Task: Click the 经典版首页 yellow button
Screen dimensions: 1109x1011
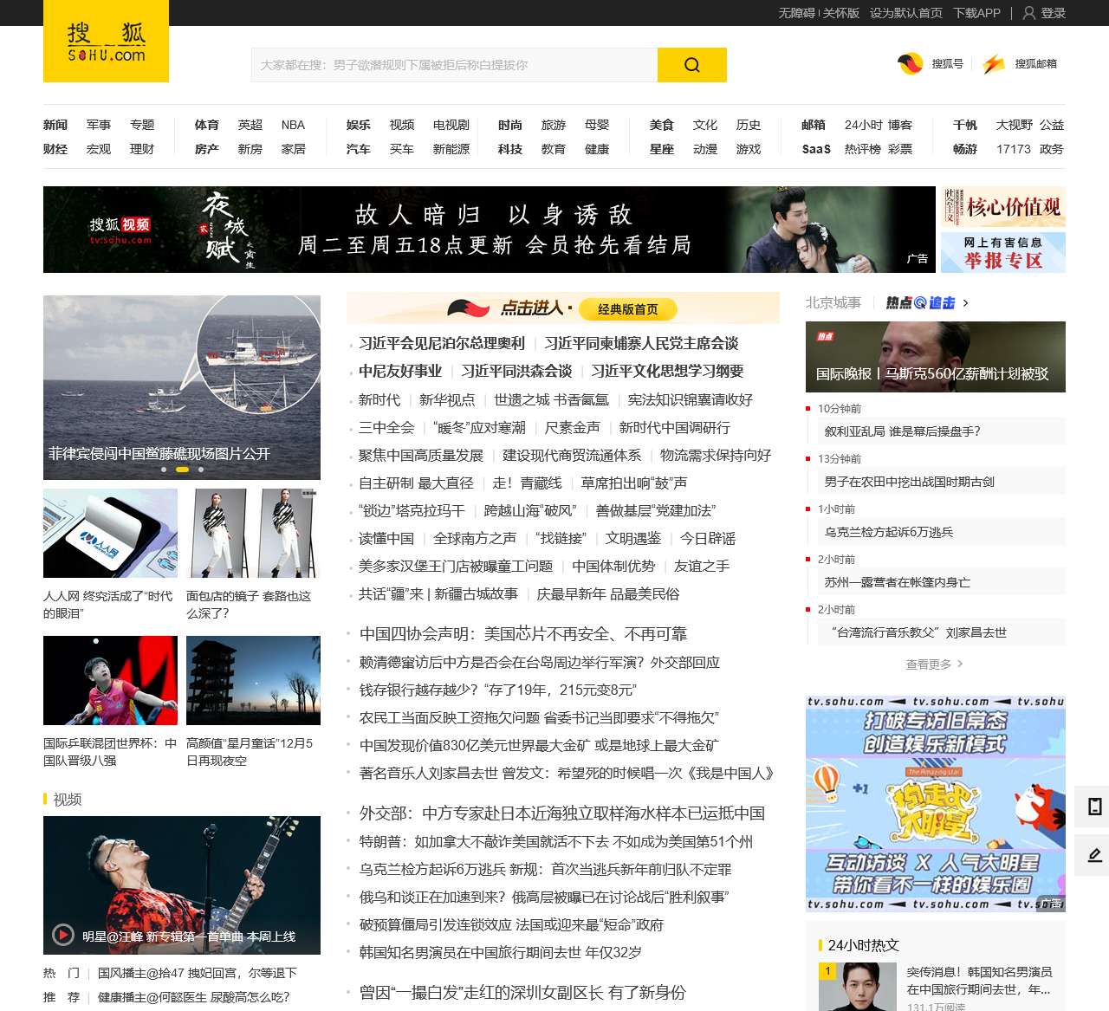Action: click(627, 309)
